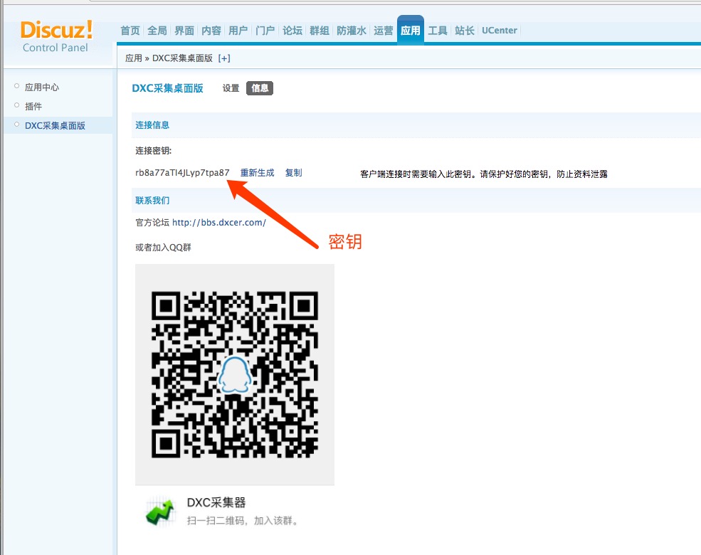Open 应用中心 in the sidebar
The width and height of the screenshot is (701, 555).
(41, 87)
